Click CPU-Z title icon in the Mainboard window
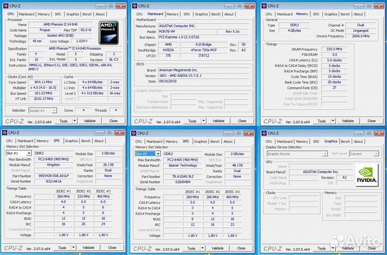 tap(134, 6)
